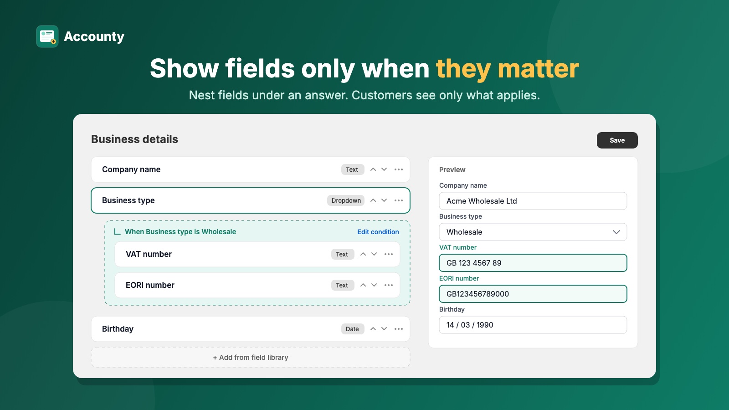Select the Birthday field row
The width and height of the screenshot is (729, 410).
coord(251,329)
